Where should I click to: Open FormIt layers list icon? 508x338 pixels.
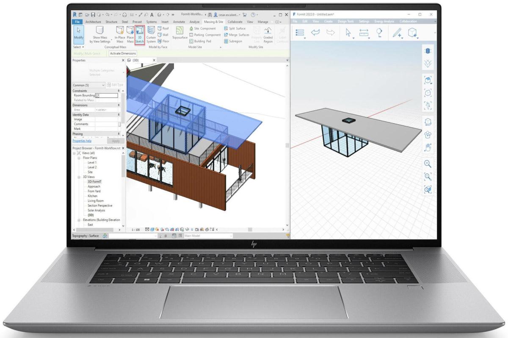pyautogui.click(x=300, y=32)
